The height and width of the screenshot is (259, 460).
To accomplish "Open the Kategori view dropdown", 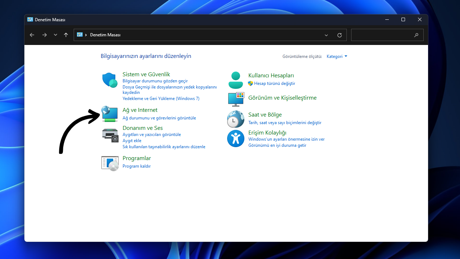I will coord(337,56).
